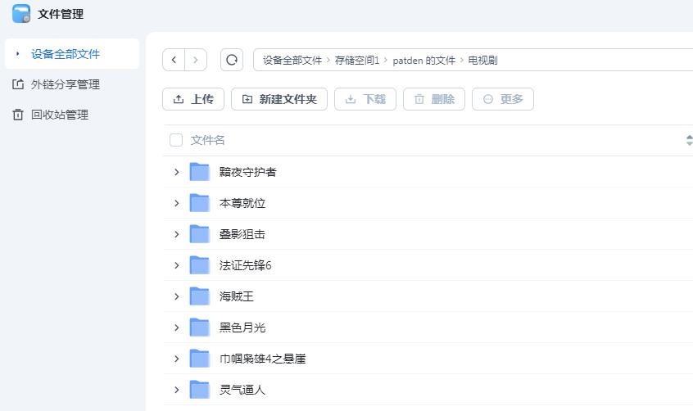Refresh the file list
The image size is (693, 411).
[x=232, y=60]
